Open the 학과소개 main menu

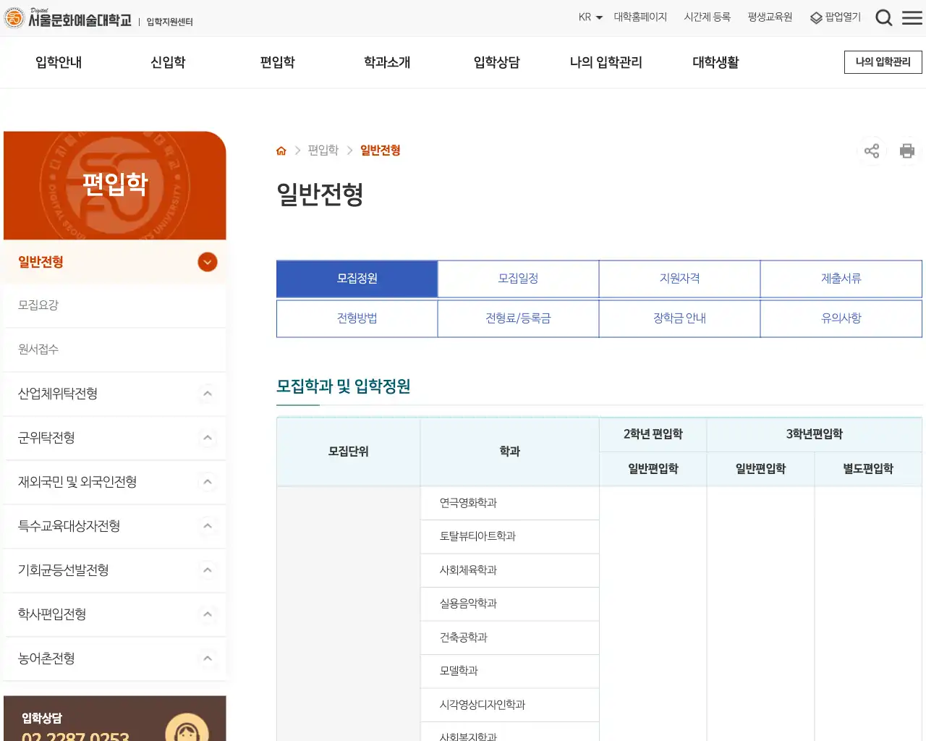(x=387, y=62)
